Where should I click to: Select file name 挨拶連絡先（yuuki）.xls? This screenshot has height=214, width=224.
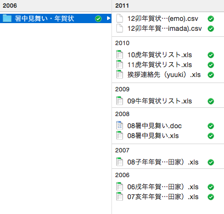pos(164,75)
